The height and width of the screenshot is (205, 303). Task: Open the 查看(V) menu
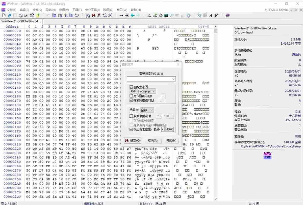64,10
